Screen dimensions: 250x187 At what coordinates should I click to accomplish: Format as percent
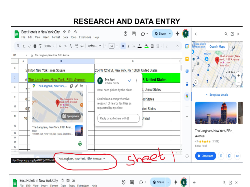coord(65,46)
